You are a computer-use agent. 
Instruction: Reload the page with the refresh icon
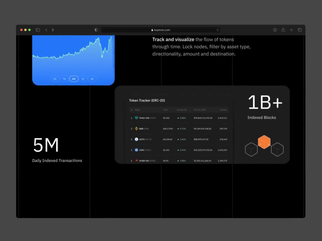pyautogui.click(x=218, y=30)
